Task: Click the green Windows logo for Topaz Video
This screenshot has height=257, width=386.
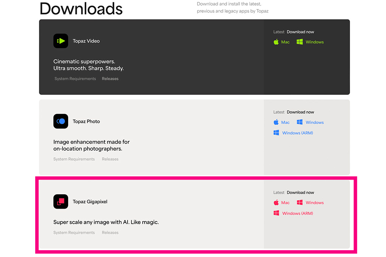Action: pos(299,42)
